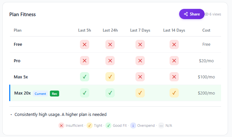Click Max 20x Last 7 Days yellow check
Screen dimensions: 232x137
[x=140, y=93]
